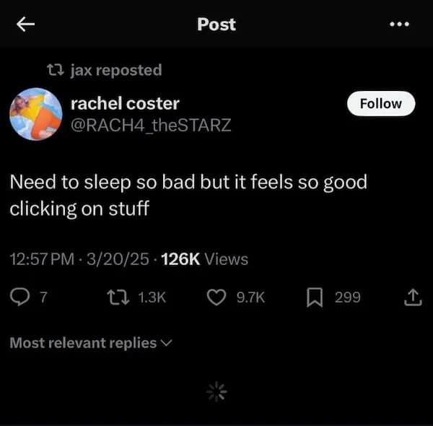
Task: Open the jax reposted link
Action: pyautogui.click(x=116, y=70)
